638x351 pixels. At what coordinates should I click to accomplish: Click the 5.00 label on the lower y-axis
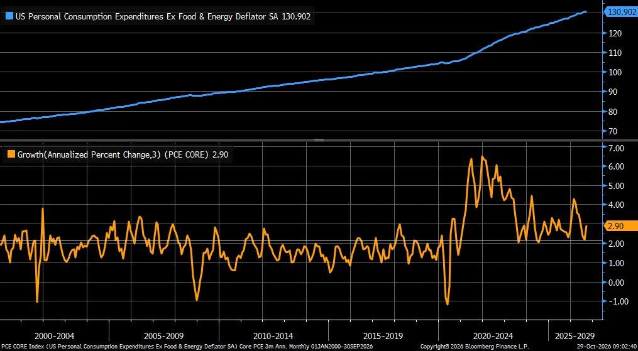[x=616, y=186]
